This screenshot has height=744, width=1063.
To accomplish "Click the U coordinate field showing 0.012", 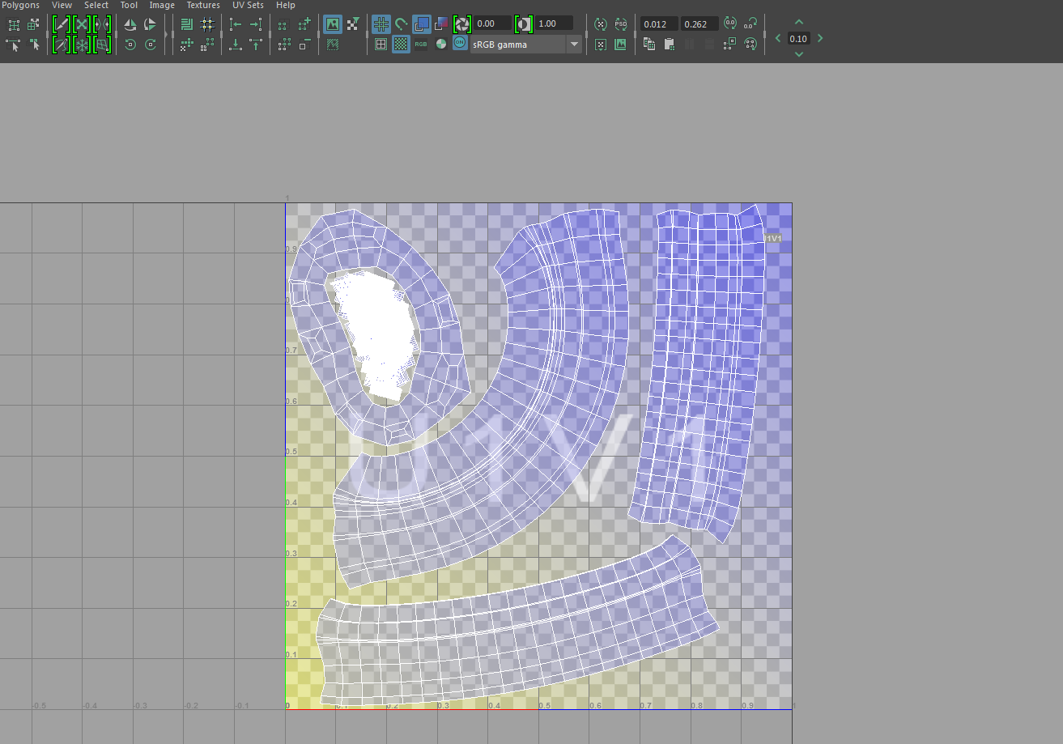I will pos(659,24).
